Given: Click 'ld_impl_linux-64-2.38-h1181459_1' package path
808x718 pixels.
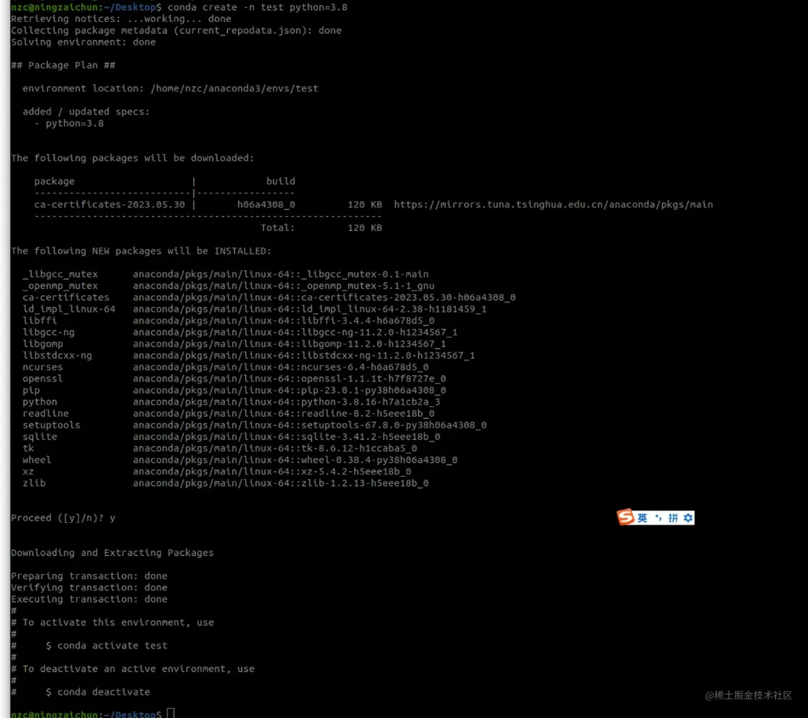Looking at the screenshot, I should [310, 308].
